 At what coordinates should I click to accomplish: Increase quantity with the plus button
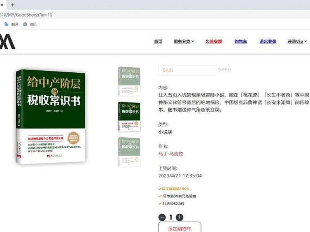tap(179, 217)
